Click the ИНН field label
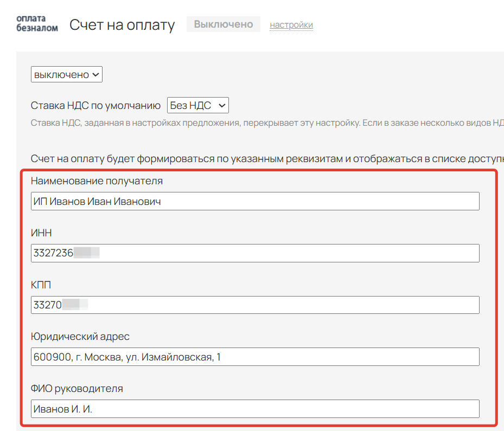The height and width of the screenshot is (431, 504). 42,233
